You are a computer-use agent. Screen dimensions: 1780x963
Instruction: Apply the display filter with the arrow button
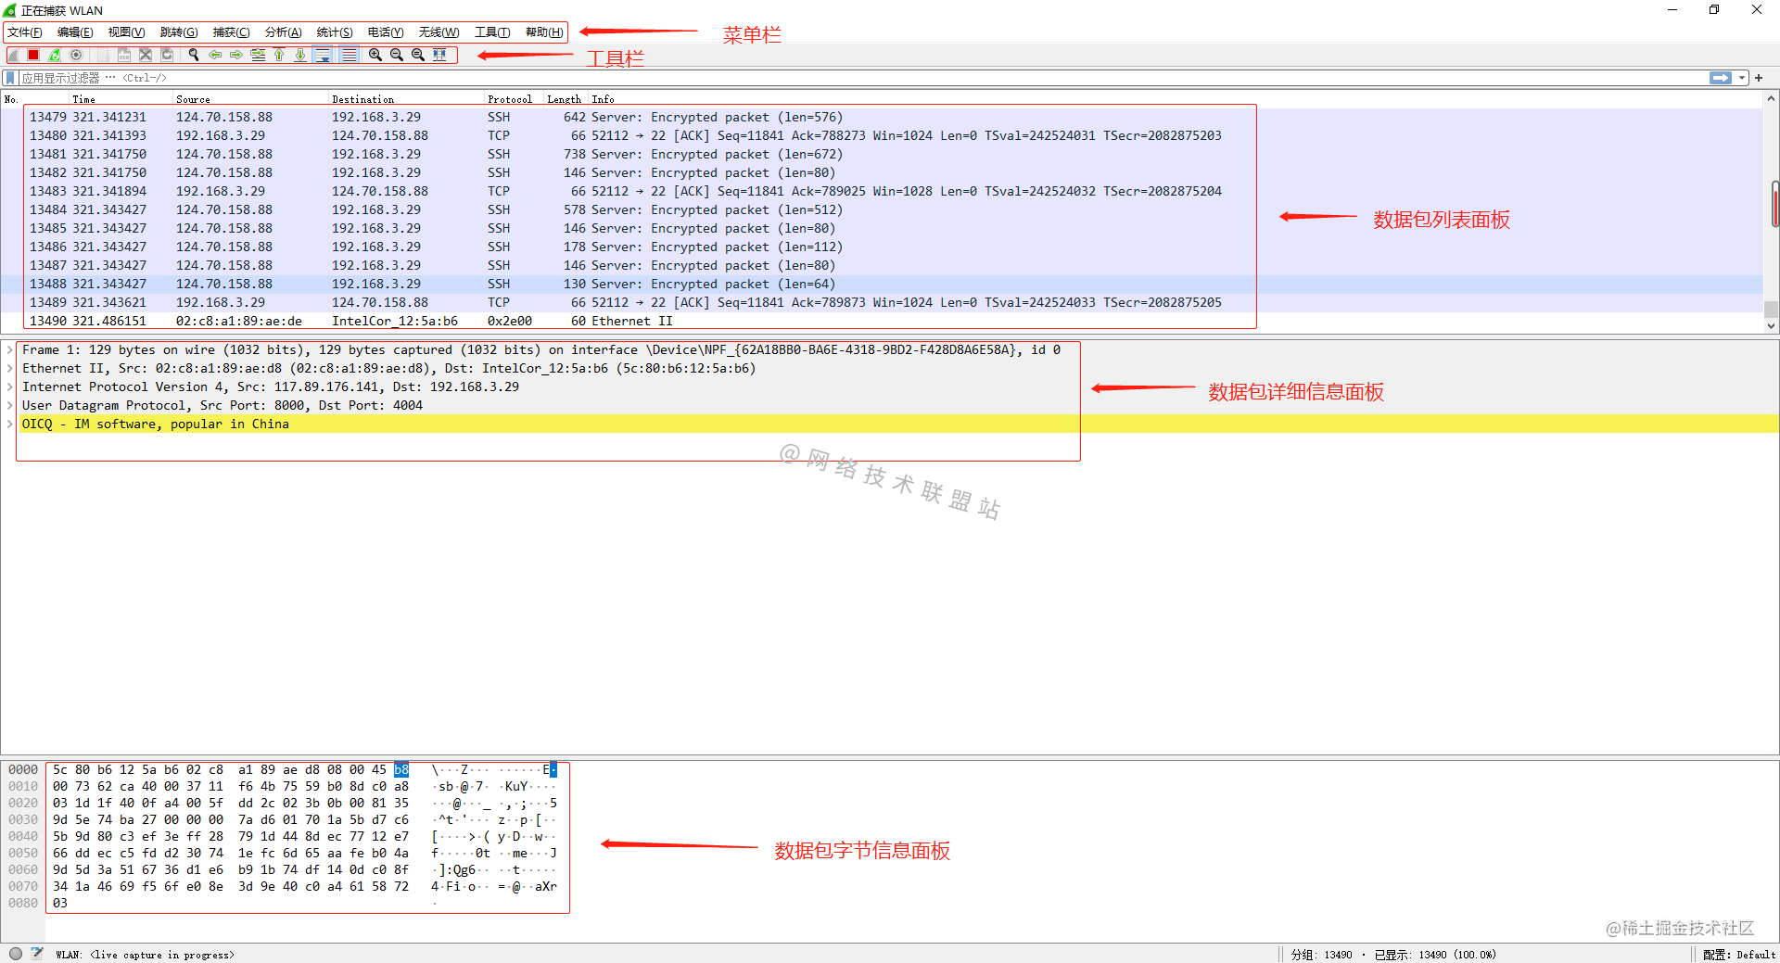pyautogui.click(x=1721, y=78)
